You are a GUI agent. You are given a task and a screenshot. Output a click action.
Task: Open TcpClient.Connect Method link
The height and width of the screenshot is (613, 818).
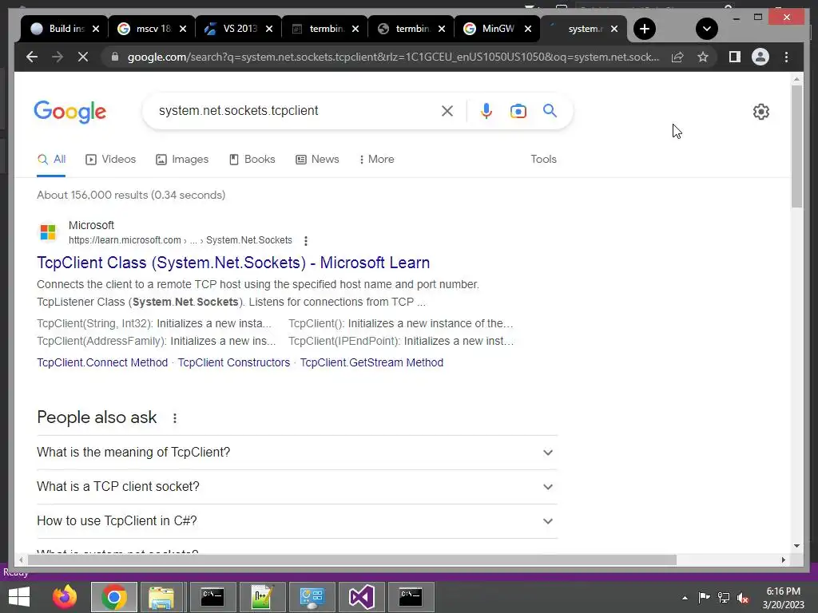tap(102, 362)
